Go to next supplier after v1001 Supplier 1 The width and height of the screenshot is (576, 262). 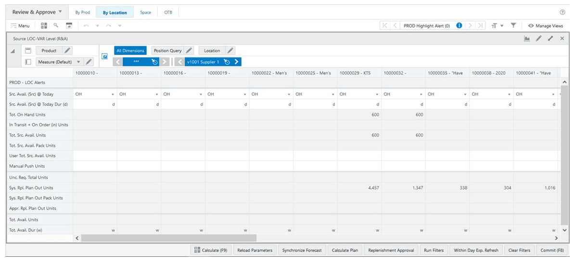(236, 62)
